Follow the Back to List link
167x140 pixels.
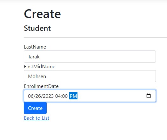pos(37,118)
